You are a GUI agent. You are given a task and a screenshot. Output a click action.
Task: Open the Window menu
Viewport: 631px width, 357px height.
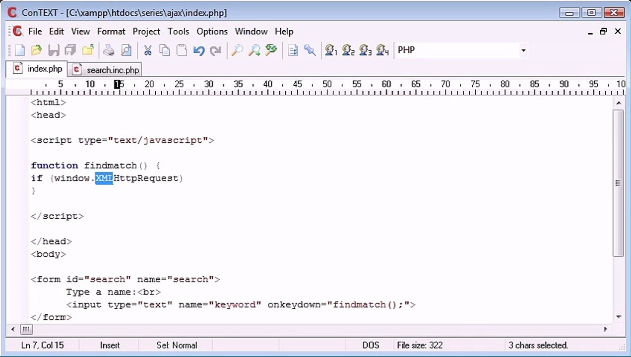(251, 31)
